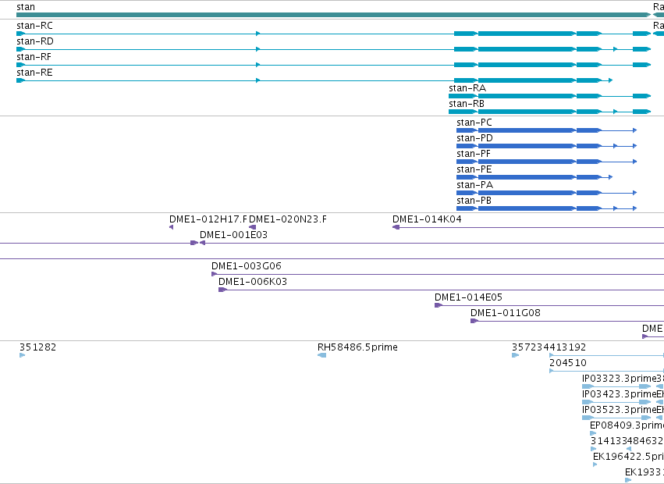Select the long coding block of stan-PC
This screenshot has height=484, width=664.
click(x=527, y=130)
